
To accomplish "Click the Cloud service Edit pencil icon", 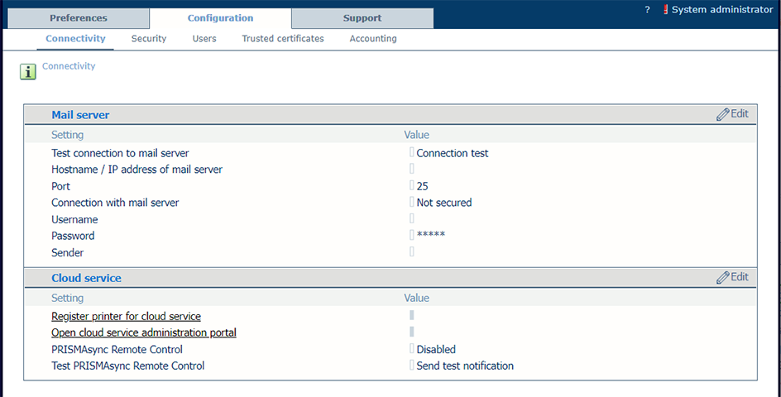I will click(723, 278).
